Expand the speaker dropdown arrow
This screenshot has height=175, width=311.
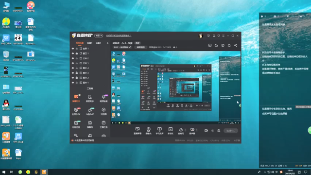(196, 130)
